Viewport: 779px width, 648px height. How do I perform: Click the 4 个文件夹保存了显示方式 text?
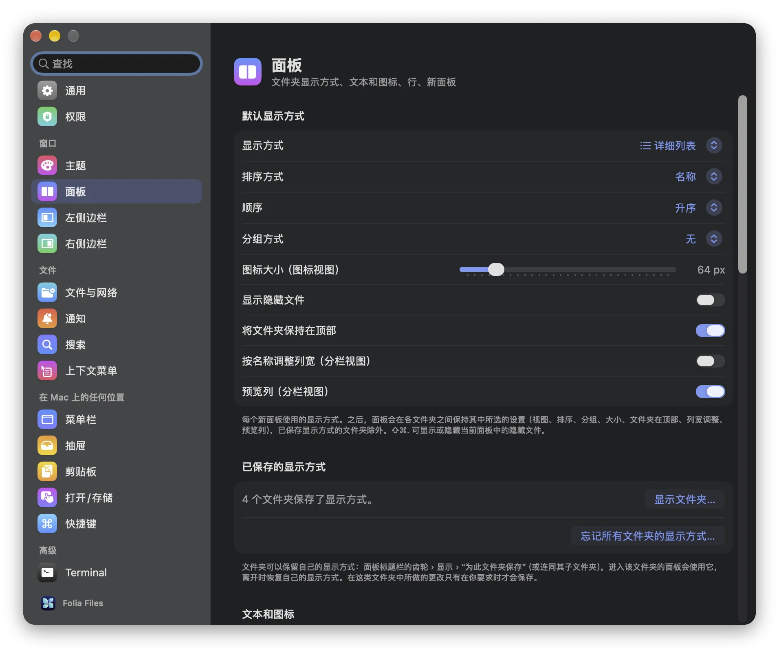pyautogui.click(x=308, y=499)
